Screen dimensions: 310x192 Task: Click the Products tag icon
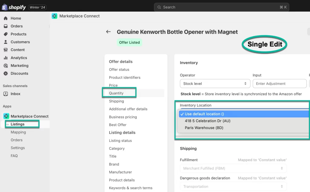point(6,34)
